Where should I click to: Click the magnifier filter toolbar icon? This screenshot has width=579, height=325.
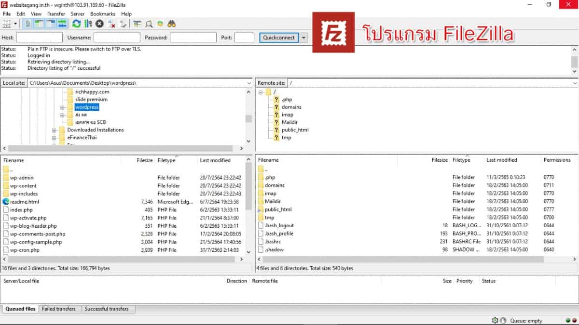point(149,24)
